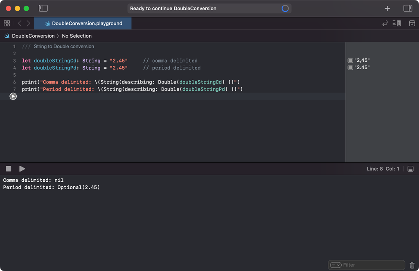This screenshot has width=419, height=271.
Task: Show quick look for "2,45" result
Action: (x=350, y=61)
